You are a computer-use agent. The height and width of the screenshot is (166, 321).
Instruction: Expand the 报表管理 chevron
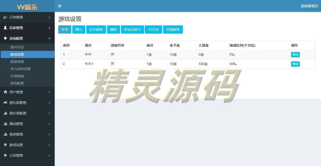(x=49, y=134)
